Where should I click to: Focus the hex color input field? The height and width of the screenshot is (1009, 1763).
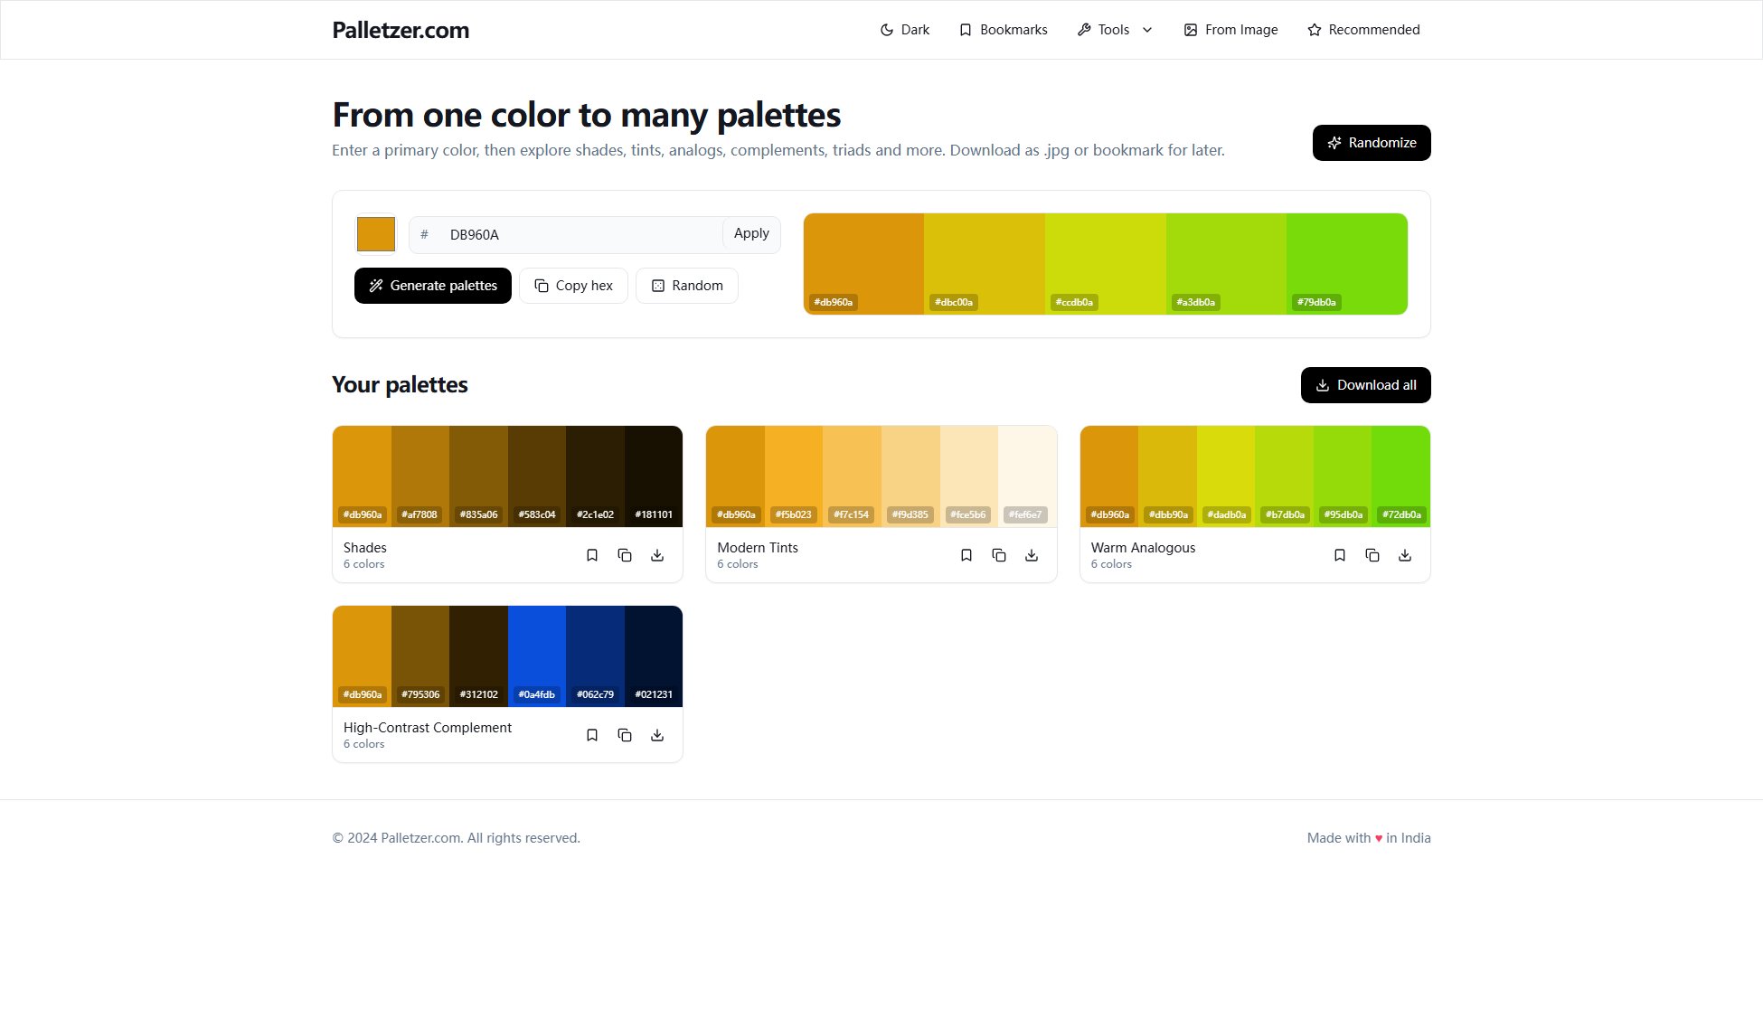[x=579, y=235]
